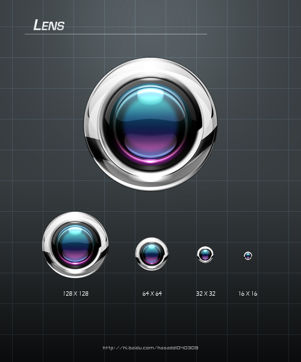Image resolution: width=301 pixels, height=362 pixels.
Task: Click the chrome ring of the 128 X 128 lens
Action: click(x=75, y=217)
